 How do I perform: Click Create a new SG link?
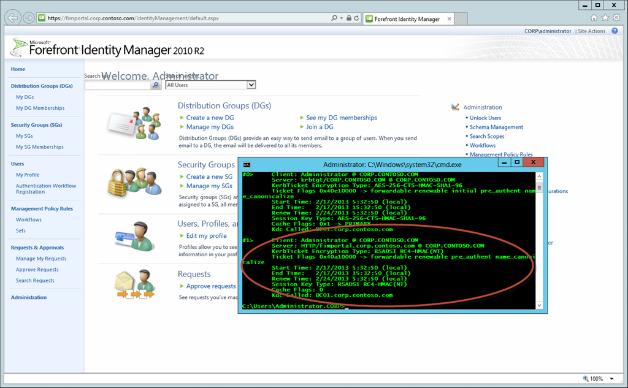tap(209, 177)
